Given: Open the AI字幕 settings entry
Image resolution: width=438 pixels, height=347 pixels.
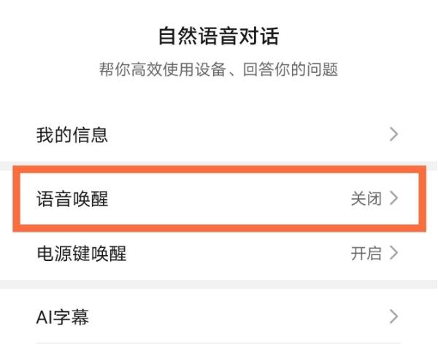Looking at the screenshot, I should [219, 317].
